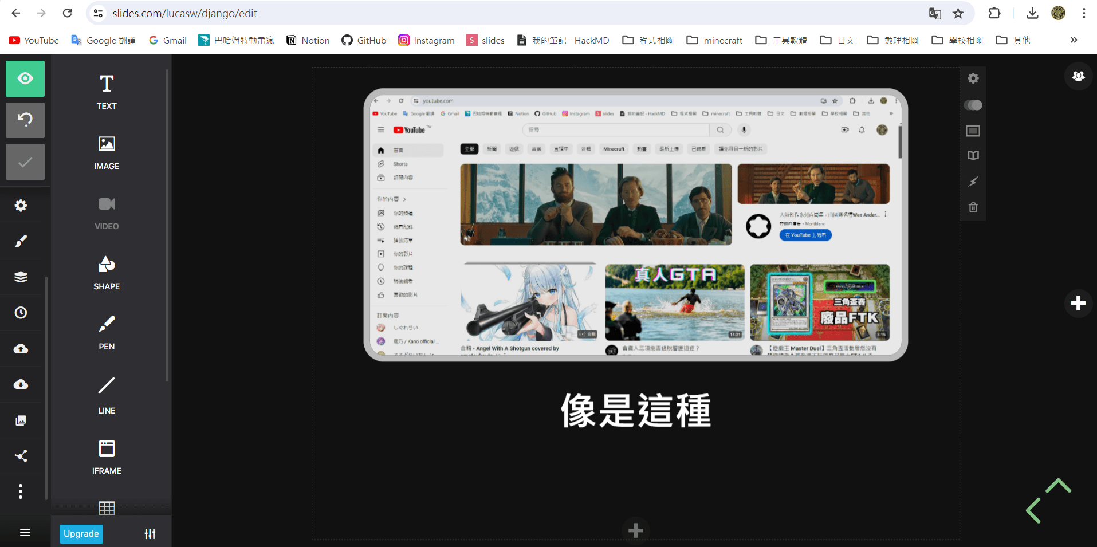The height and width of the screenshot is (547, 1097).
Task: Open the Google 翻譯 bookmark
Action: coord(103,40)
